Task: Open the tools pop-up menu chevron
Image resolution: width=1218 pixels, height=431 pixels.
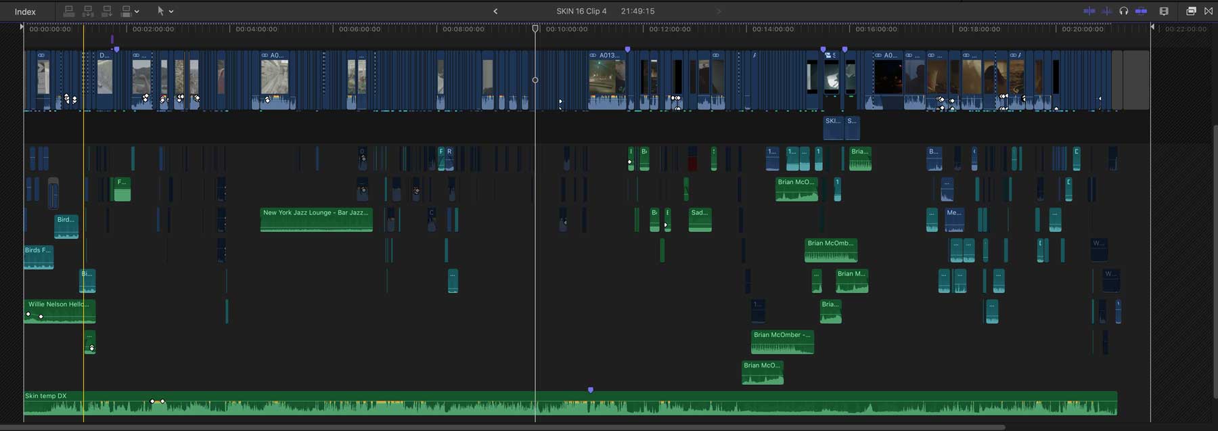Action: [171, 12]
